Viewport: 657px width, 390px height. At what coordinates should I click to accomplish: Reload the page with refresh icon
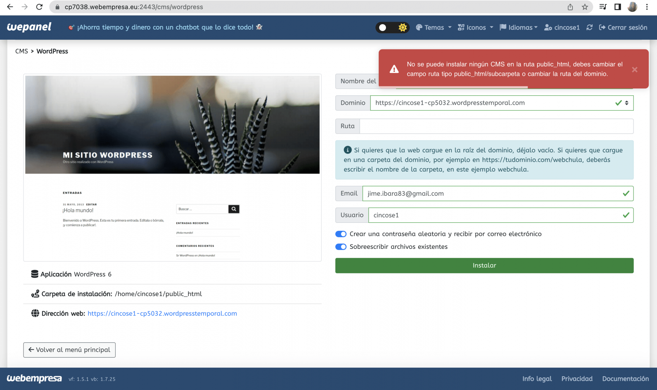tap(39, 7)
